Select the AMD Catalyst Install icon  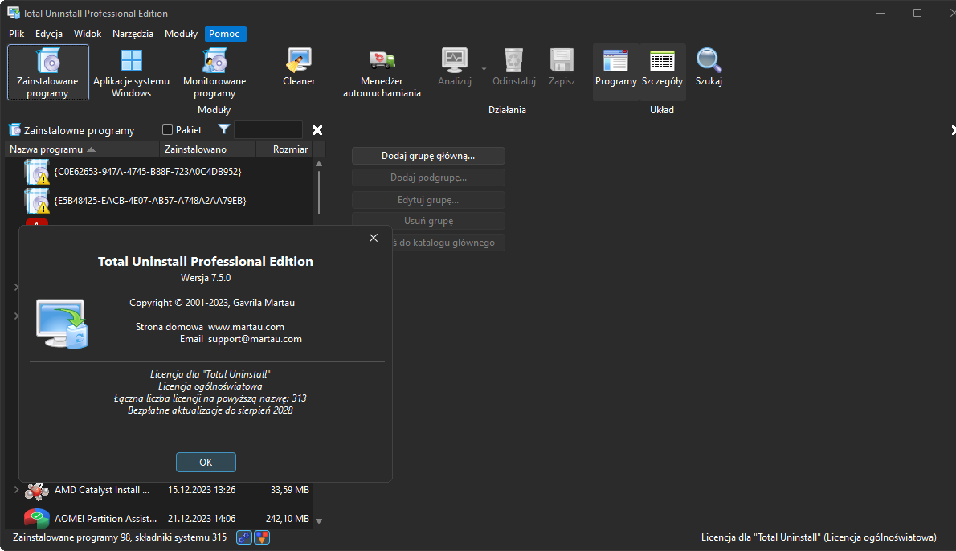[37, 490]
